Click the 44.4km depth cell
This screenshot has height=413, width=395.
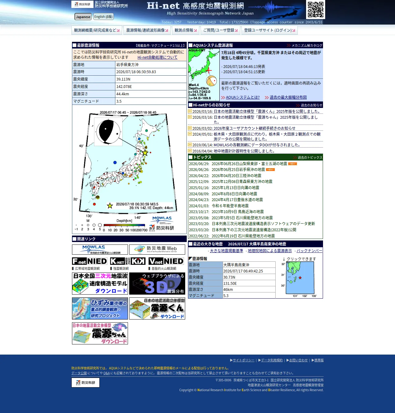click(x=151, y=94)
